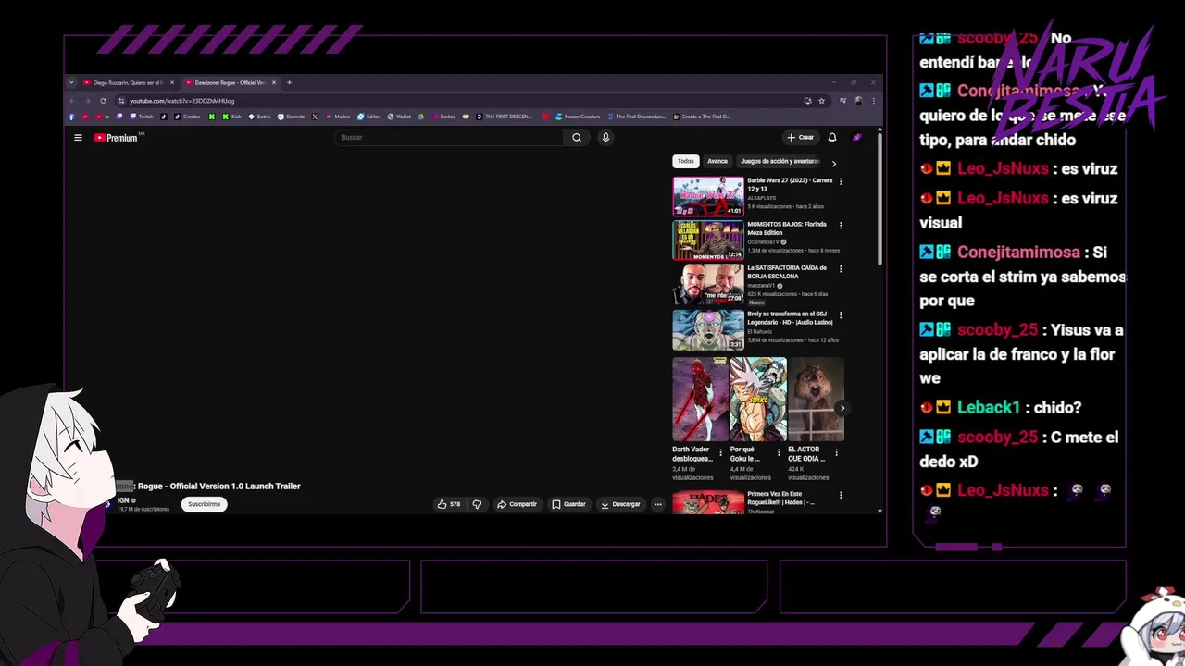Viewport: 1185px width, 666px height.
Task: Like the video with 578 likes
Action: point(449,504)
